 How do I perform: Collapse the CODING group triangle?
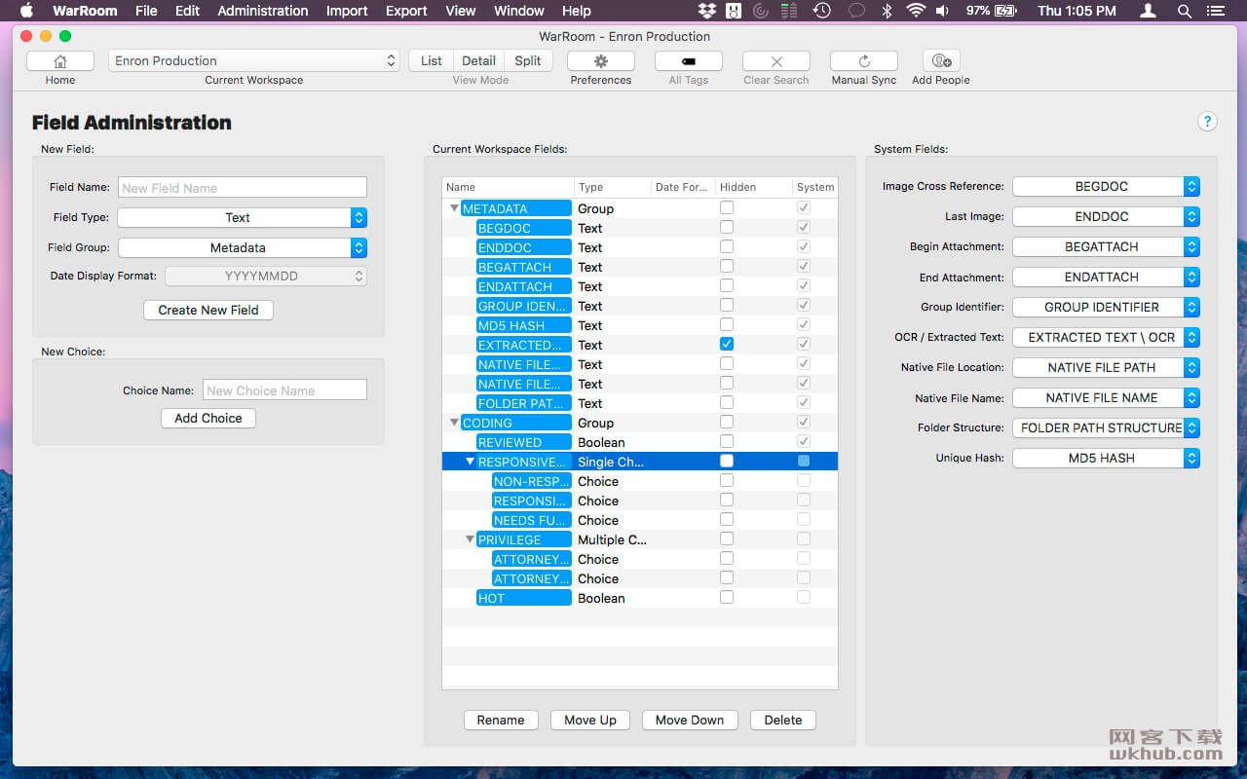[x=454, y=423]
